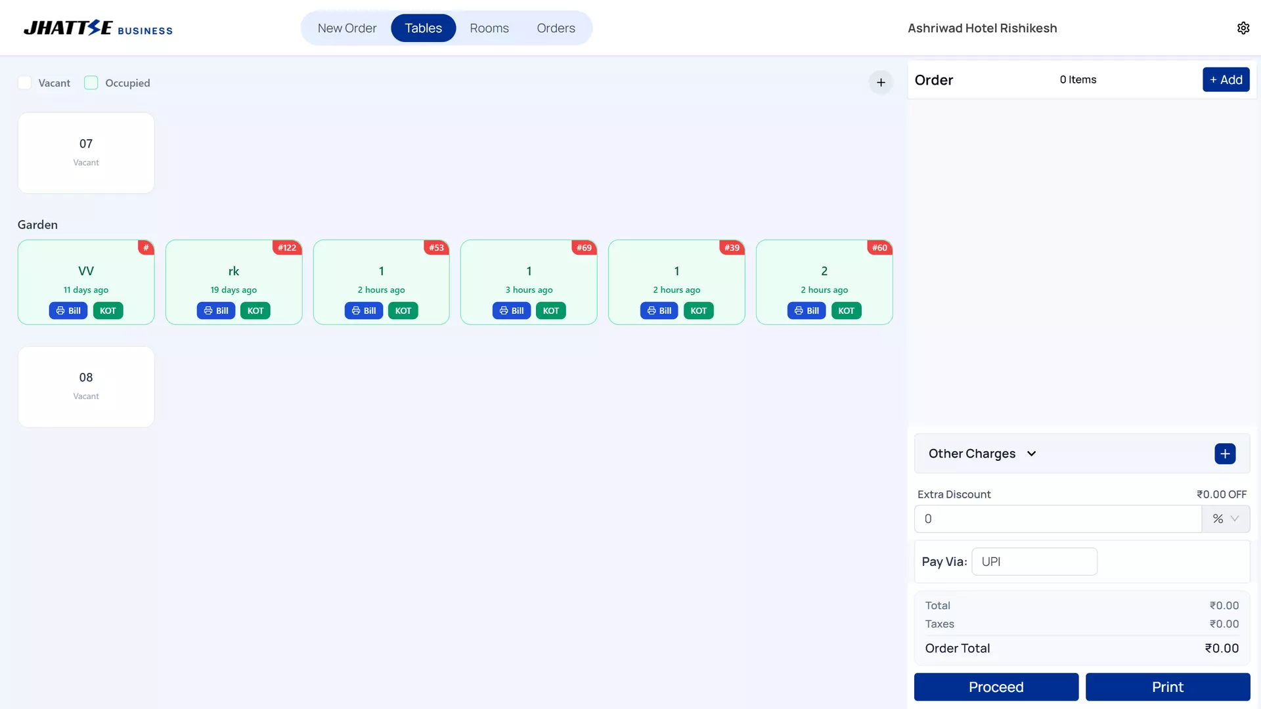Send KOT for order #39 table
The image size is (1261, 709).
tap(699, 311)
